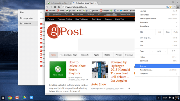Click the updates icon showing 3
The width and height of the screenshot is (180, 101).
point(66,14)
